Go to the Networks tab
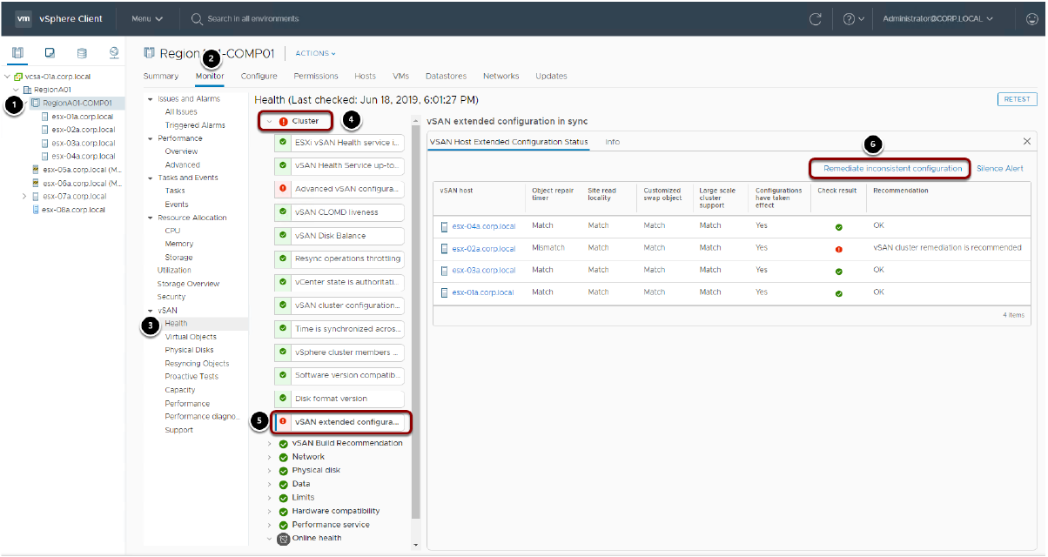Viewport: 1048px width, 557px height. point(500,77)
